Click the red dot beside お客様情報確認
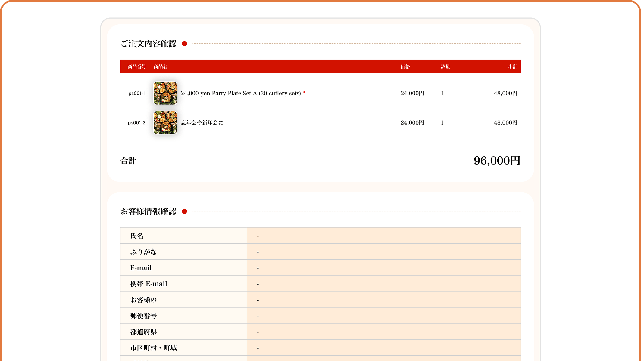The width and height of the screenshot is (641, 361). pos(185,211)
